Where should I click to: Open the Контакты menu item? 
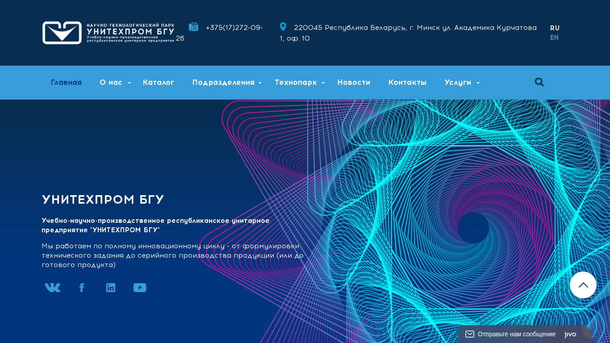click(407, 82)
